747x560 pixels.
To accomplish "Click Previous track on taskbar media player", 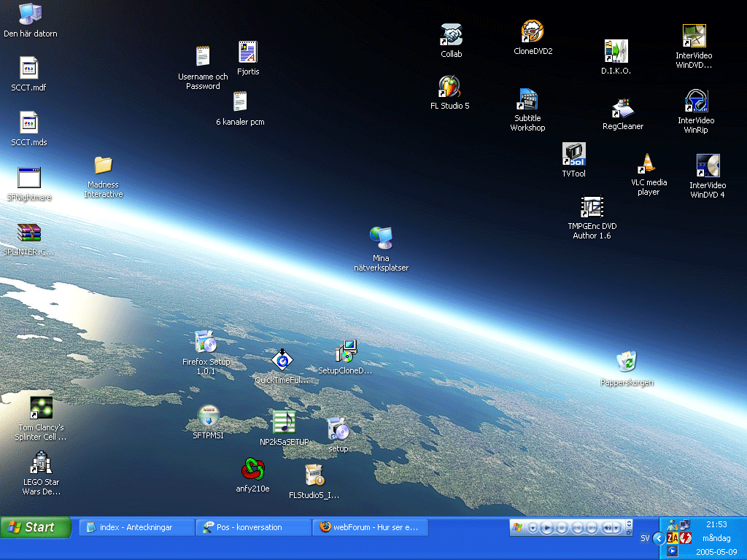I will click(578, 528).
